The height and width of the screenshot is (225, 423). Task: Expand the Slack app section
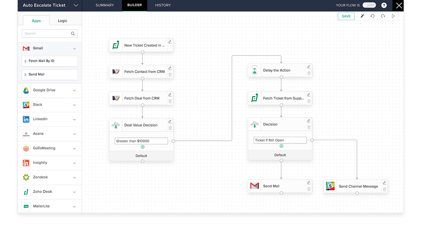point(74,105)
